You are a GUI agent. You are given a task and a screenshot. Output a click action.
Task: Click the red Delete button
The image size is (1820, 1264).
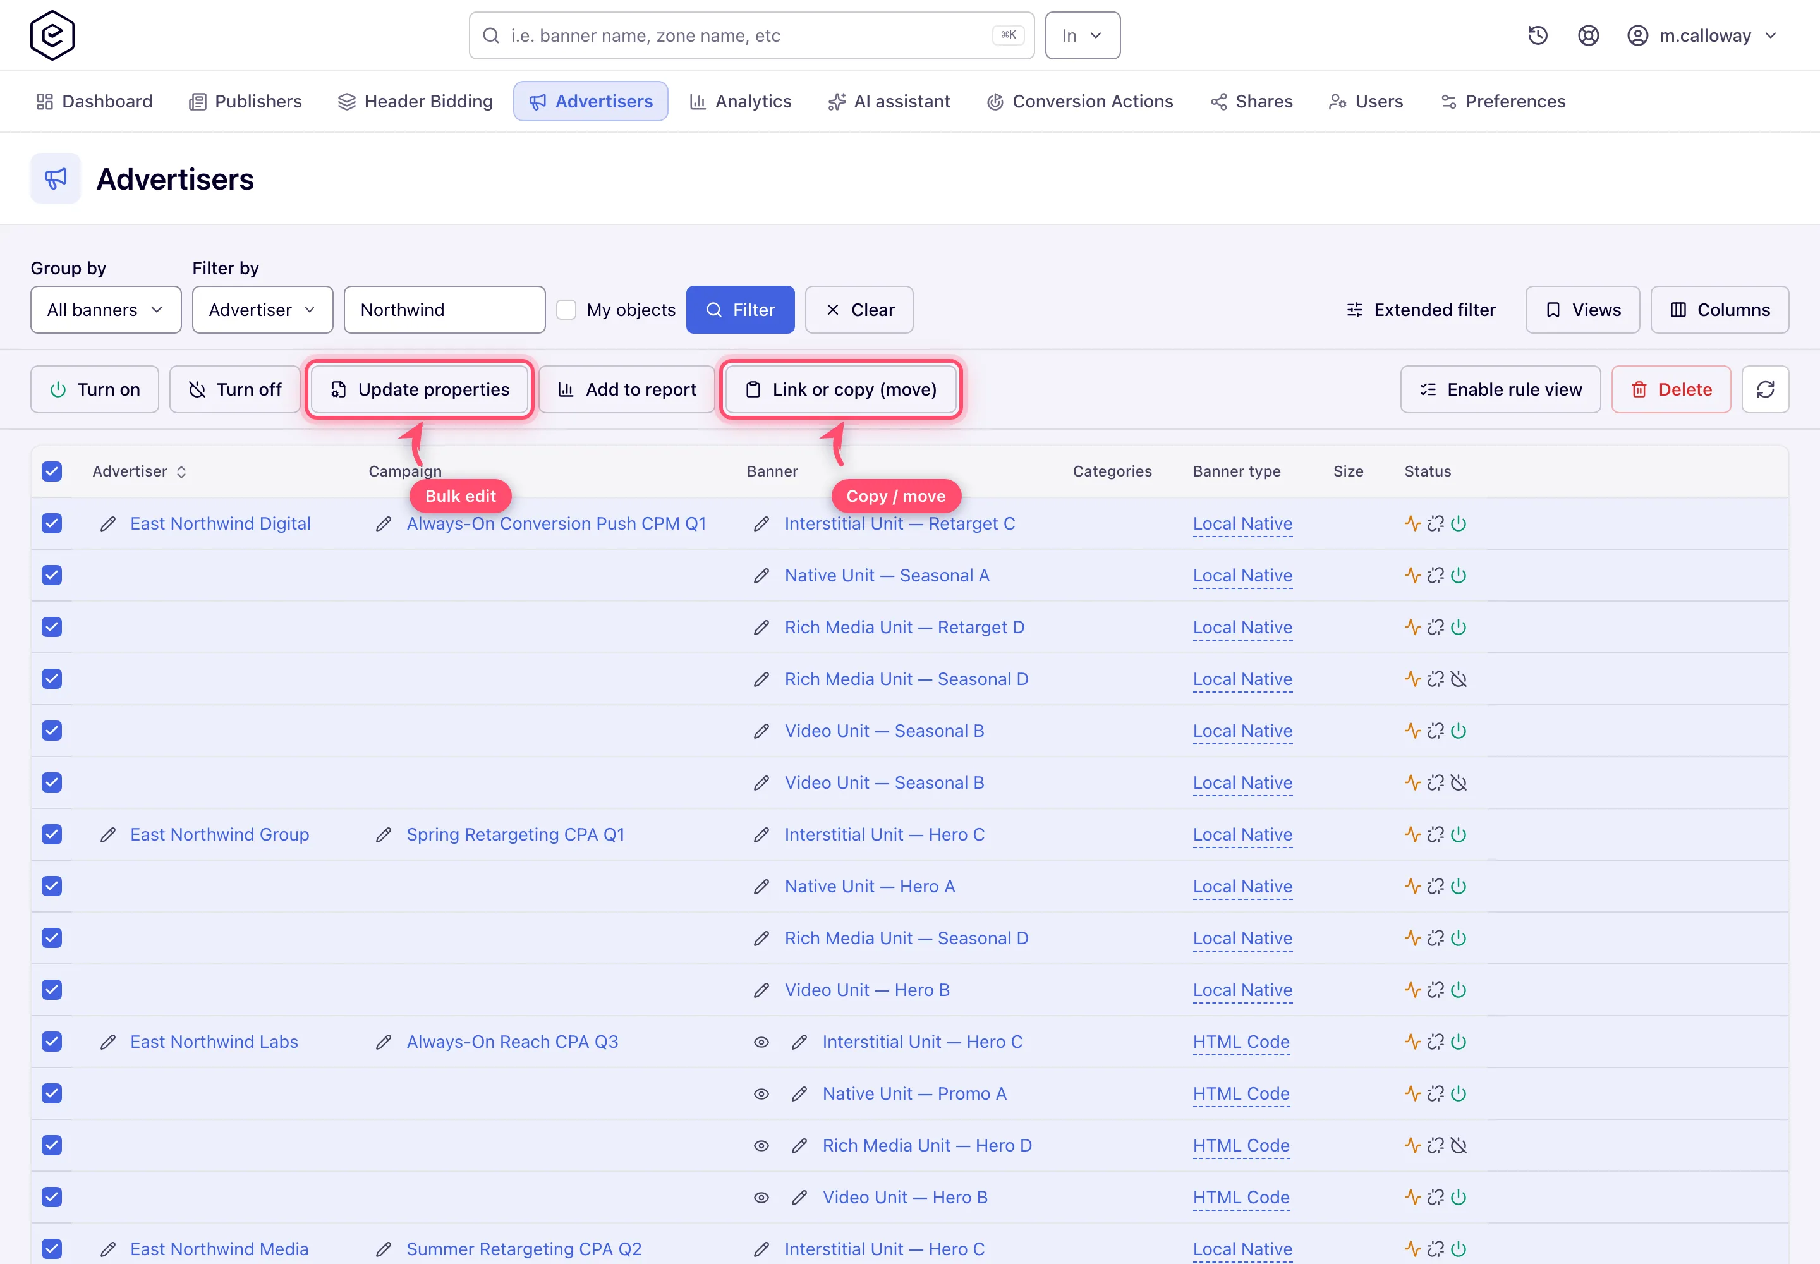[x=1670, y=389]
